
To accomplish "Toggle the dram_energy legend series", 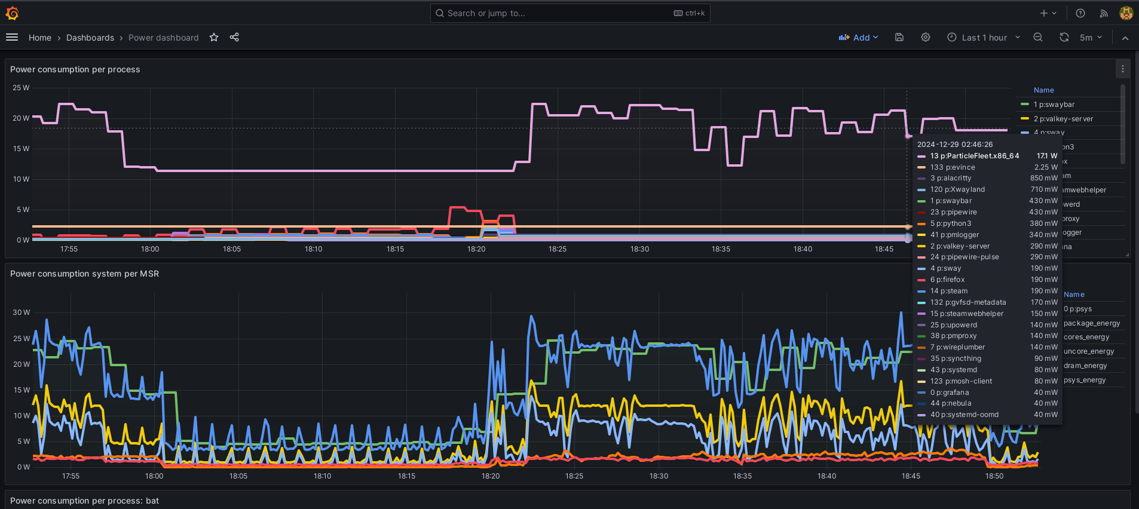I will click(1085, 366).
